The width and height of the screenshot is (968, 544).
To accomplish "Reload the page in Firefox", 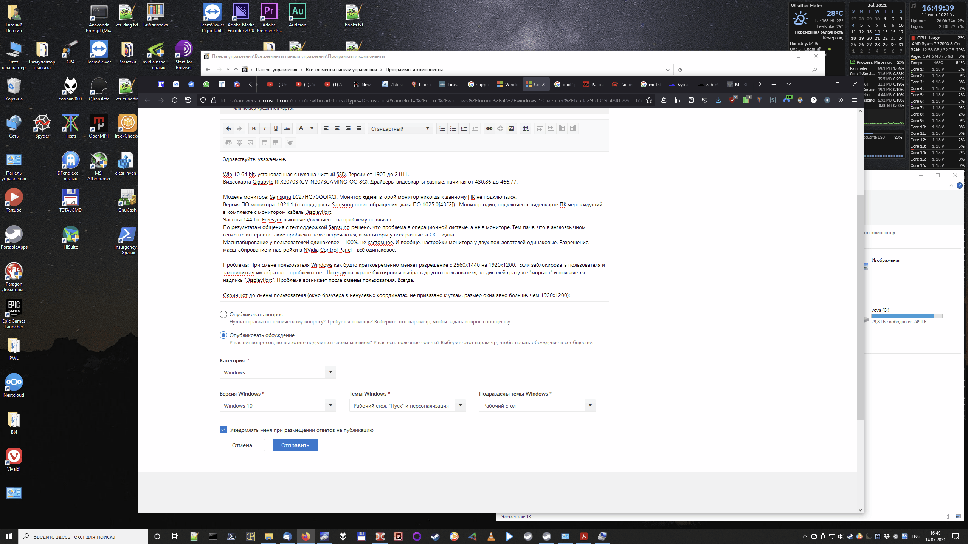I will (x=175, y=100).
